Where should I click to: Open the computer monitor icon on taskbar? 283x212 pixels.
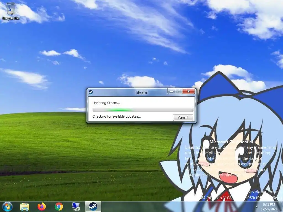pyautogui.click(x=76, y=206)
